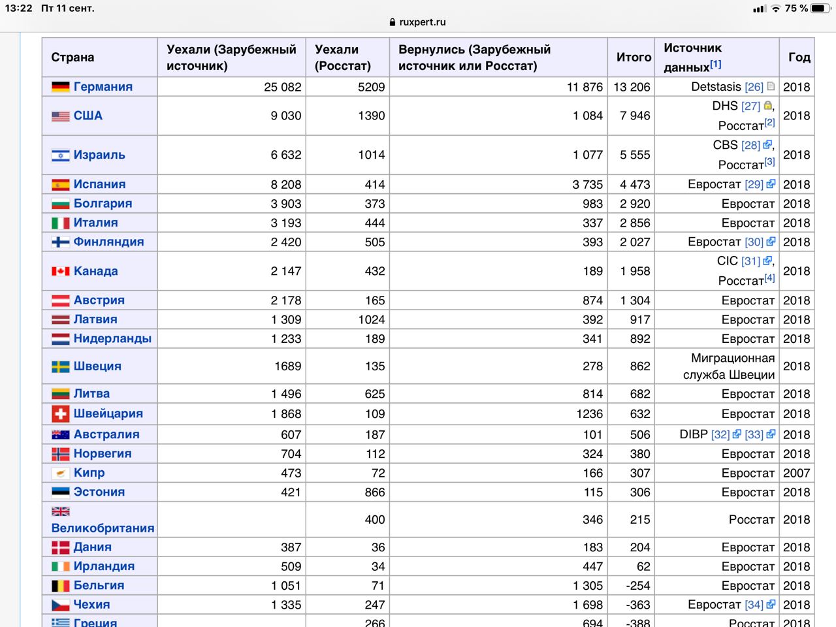Click the Germany flag icon

click(61, 87)
